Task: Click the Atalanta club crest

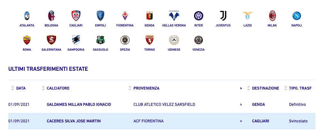Action: click(27, 16)
